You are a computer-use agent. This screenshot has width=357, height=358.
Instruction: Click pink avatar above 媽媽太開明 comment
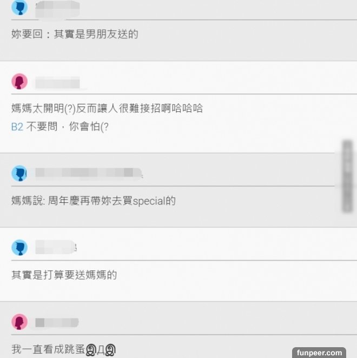[19, 81]
